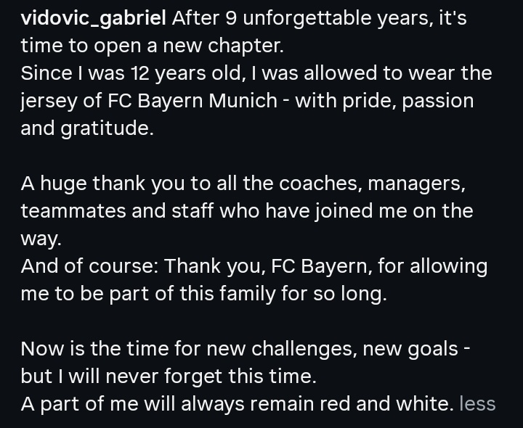Viewport: 523px width, 428px height.
Task: Click the words "FC Bayern Munich" in the caption
Action: [x=192, y=101]
